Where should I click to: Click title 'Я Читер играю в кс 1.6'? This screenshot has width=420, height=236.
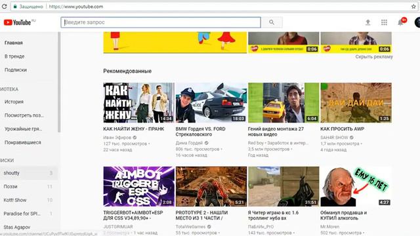[x=273, y=216]
